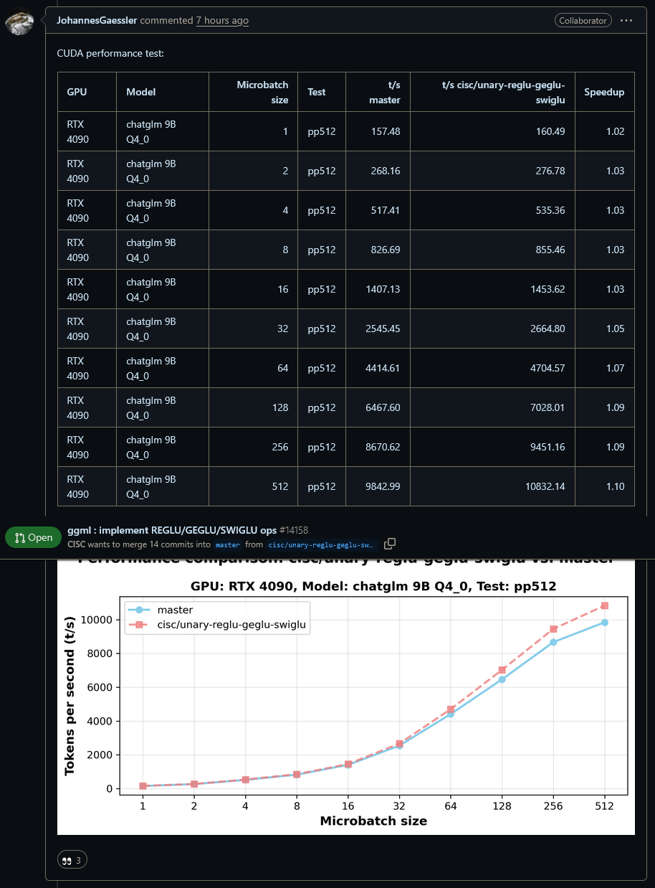Click the 160.49 branch value
The image size is (655, 888).
coord(550,131)
